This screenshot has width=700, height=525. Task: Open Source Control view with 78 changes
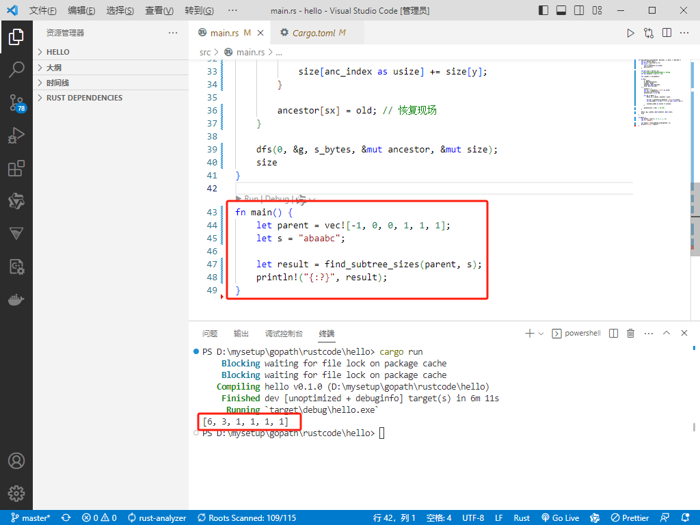(x=16, y=103)
